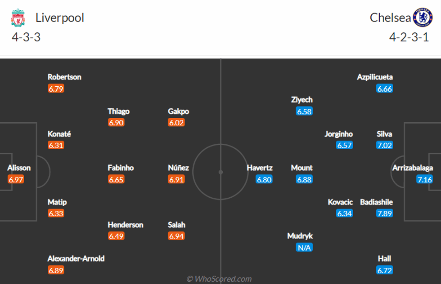
Task: Select Mudryk's N/A rating badge
Action: coord(304,247)
